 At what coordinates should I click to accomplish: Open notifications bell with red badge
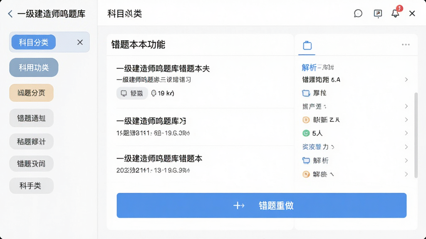(x=395, y=13)
